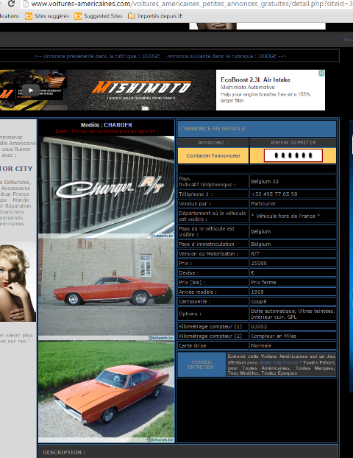Play the Mishimoto video ad
This screenshot has width=353, height=458.
click(31, 90)
